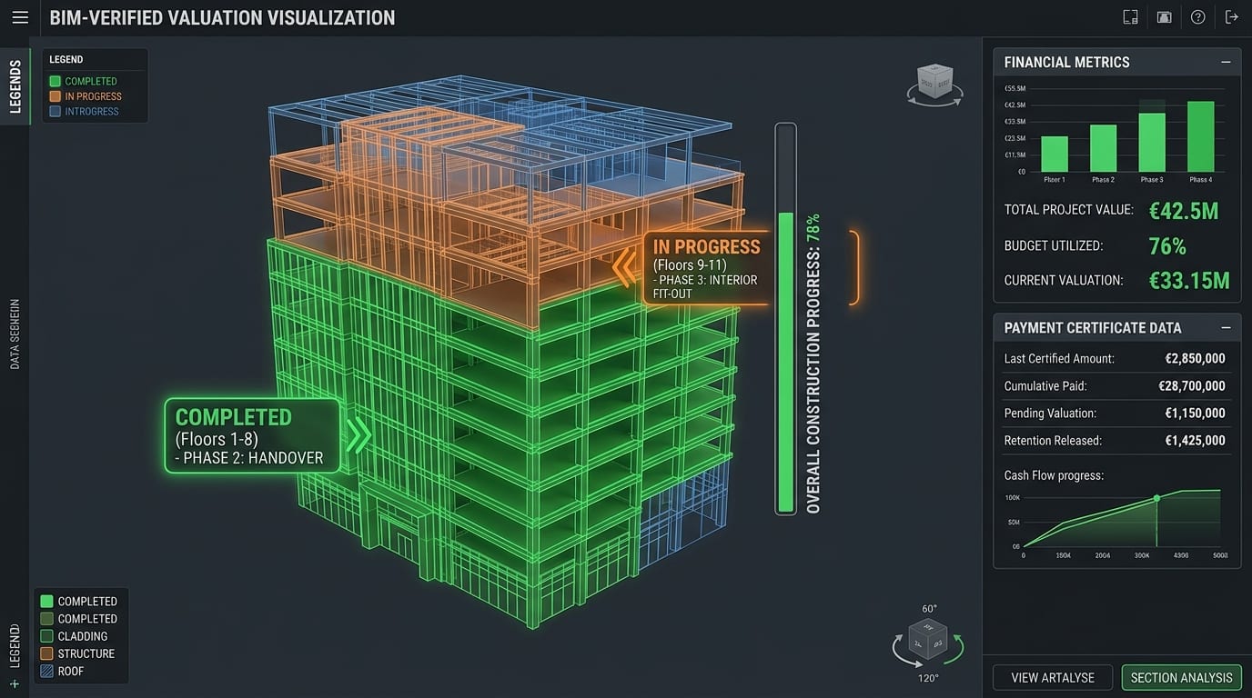The width and height of the screenshot is (1252, 698).
Task: Select the COMPLETED (Floors 1-8) callout
Action: click(x=252, y=435)
